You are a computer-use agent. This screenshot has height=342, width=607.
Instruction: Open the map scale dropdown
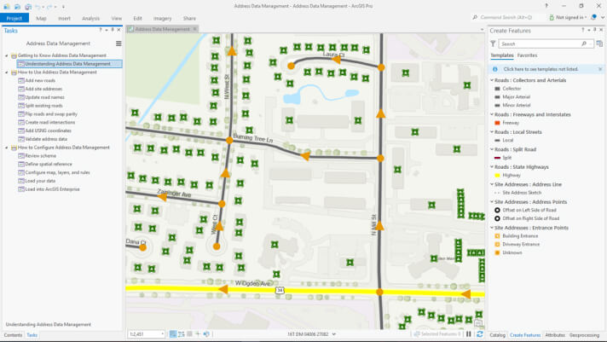(x=162, y=333)
